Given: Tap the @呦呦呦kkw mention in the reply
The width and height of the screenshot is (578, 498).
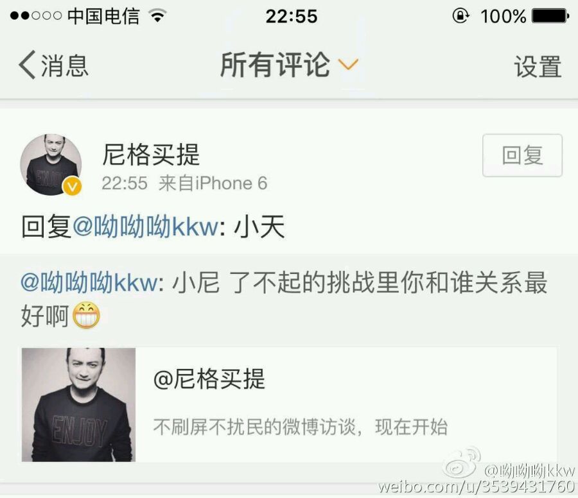Looking at the screenshot, I should point(146,226).
